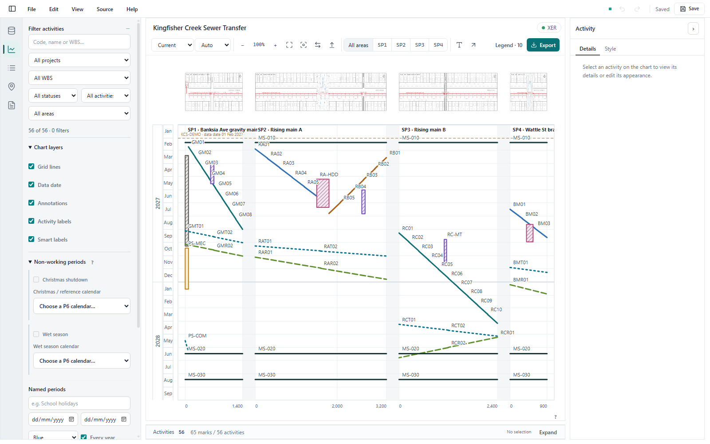Image resolution: width=710 pixels, height=444 pixels.
Task: Open the database view in sidebar
Action: (x=12, y=31)
